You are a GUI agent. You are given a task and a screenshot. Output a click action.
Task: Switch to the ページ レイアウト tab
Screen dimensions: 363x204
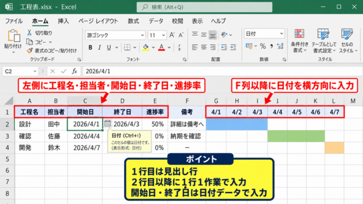(x=98, y=21)
